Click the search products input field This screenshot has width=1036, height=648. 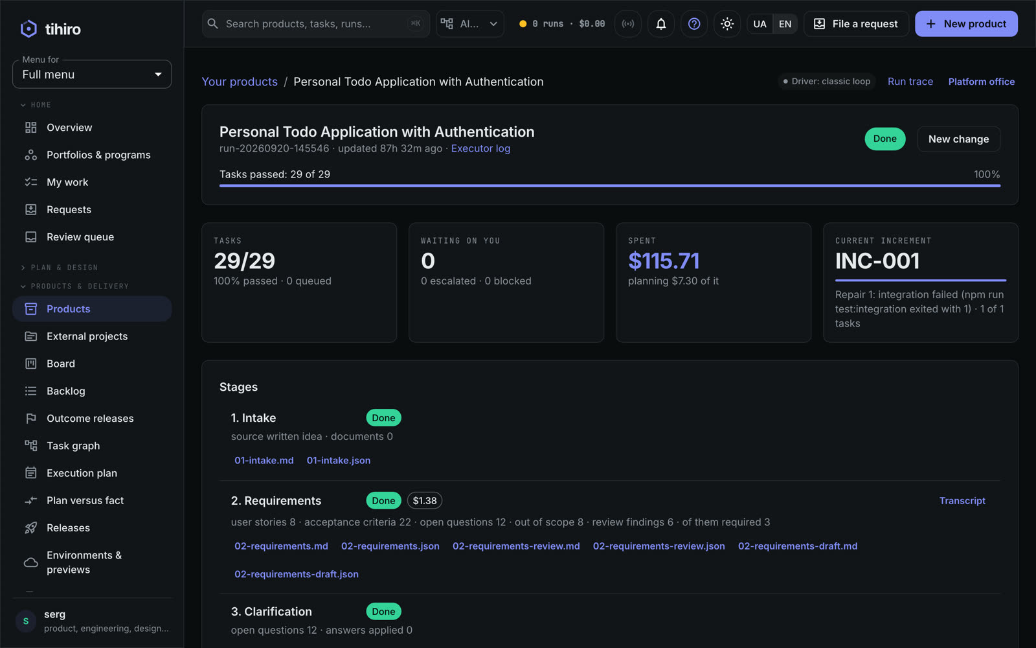(x=316, y=24)
